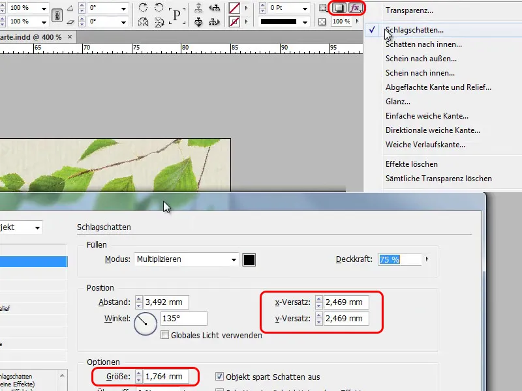
Task: Click the shear angle icon
Action: click(x=70, y=22)
